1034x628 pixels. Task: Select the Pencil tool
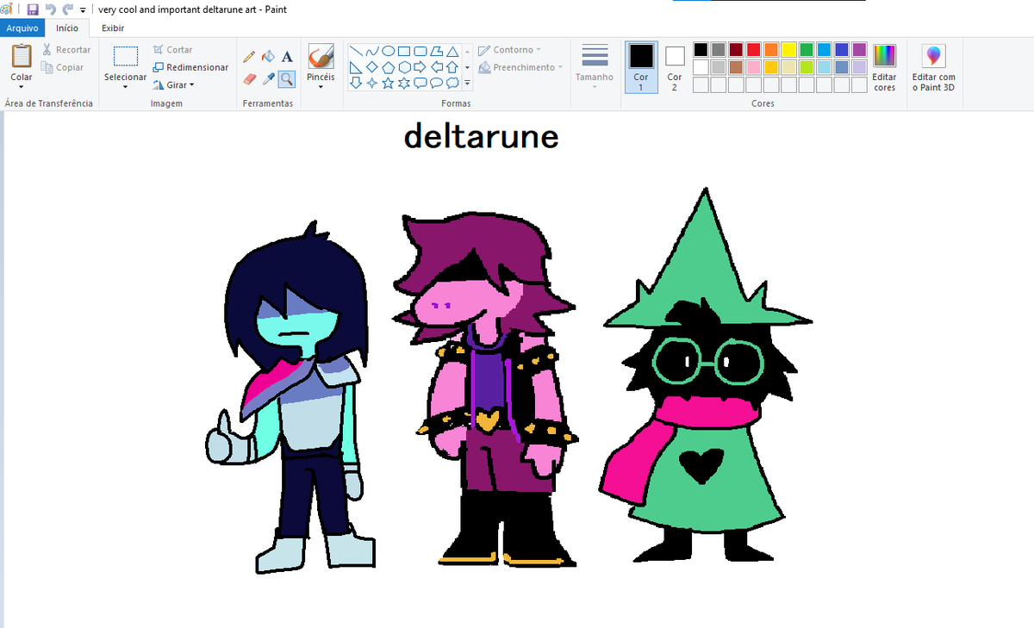tap(249, 57)
